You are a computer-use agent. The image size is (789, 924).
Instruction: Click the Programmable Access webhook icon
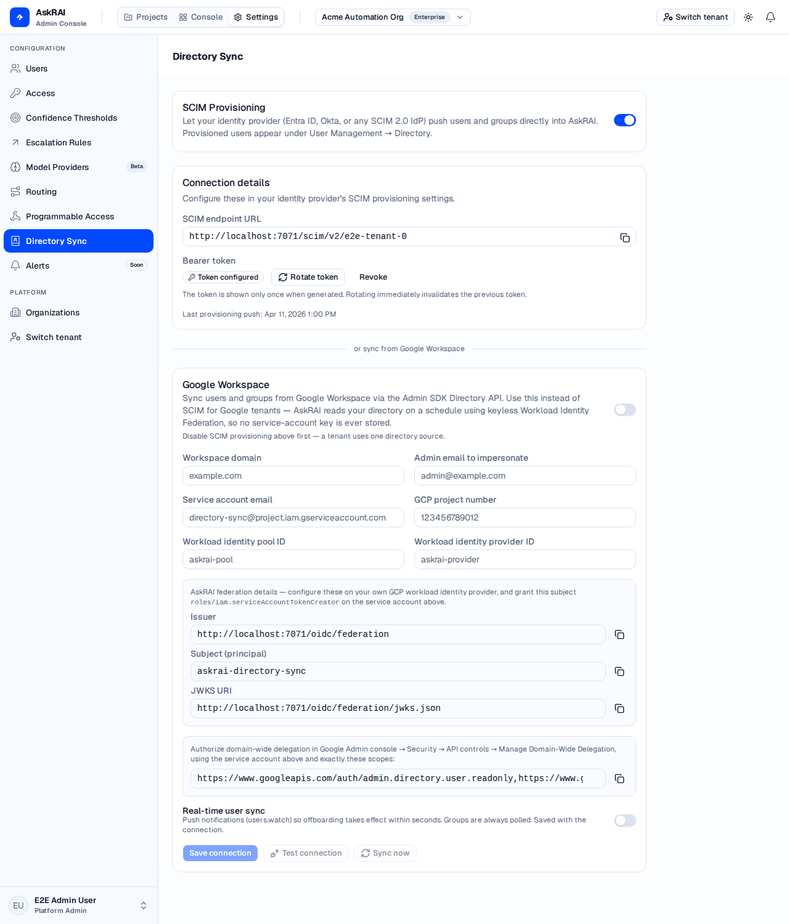[x=15, y=216]
